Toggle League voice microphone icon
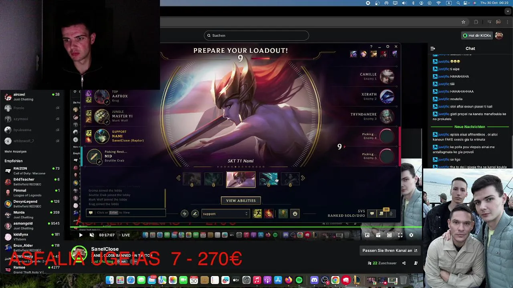This screenshot has width=513, height=288. 391,214
